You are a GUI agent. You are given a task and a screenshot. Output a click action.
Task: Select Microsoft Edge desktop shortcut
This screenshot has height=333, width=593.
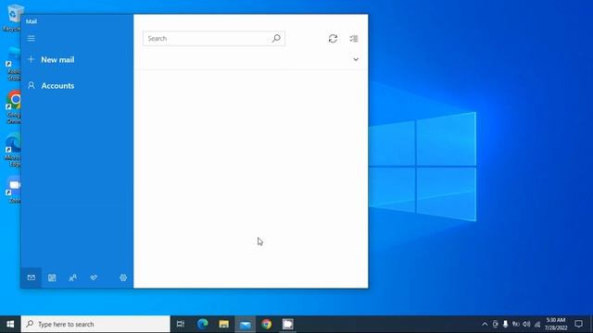[x=12, y=150]
